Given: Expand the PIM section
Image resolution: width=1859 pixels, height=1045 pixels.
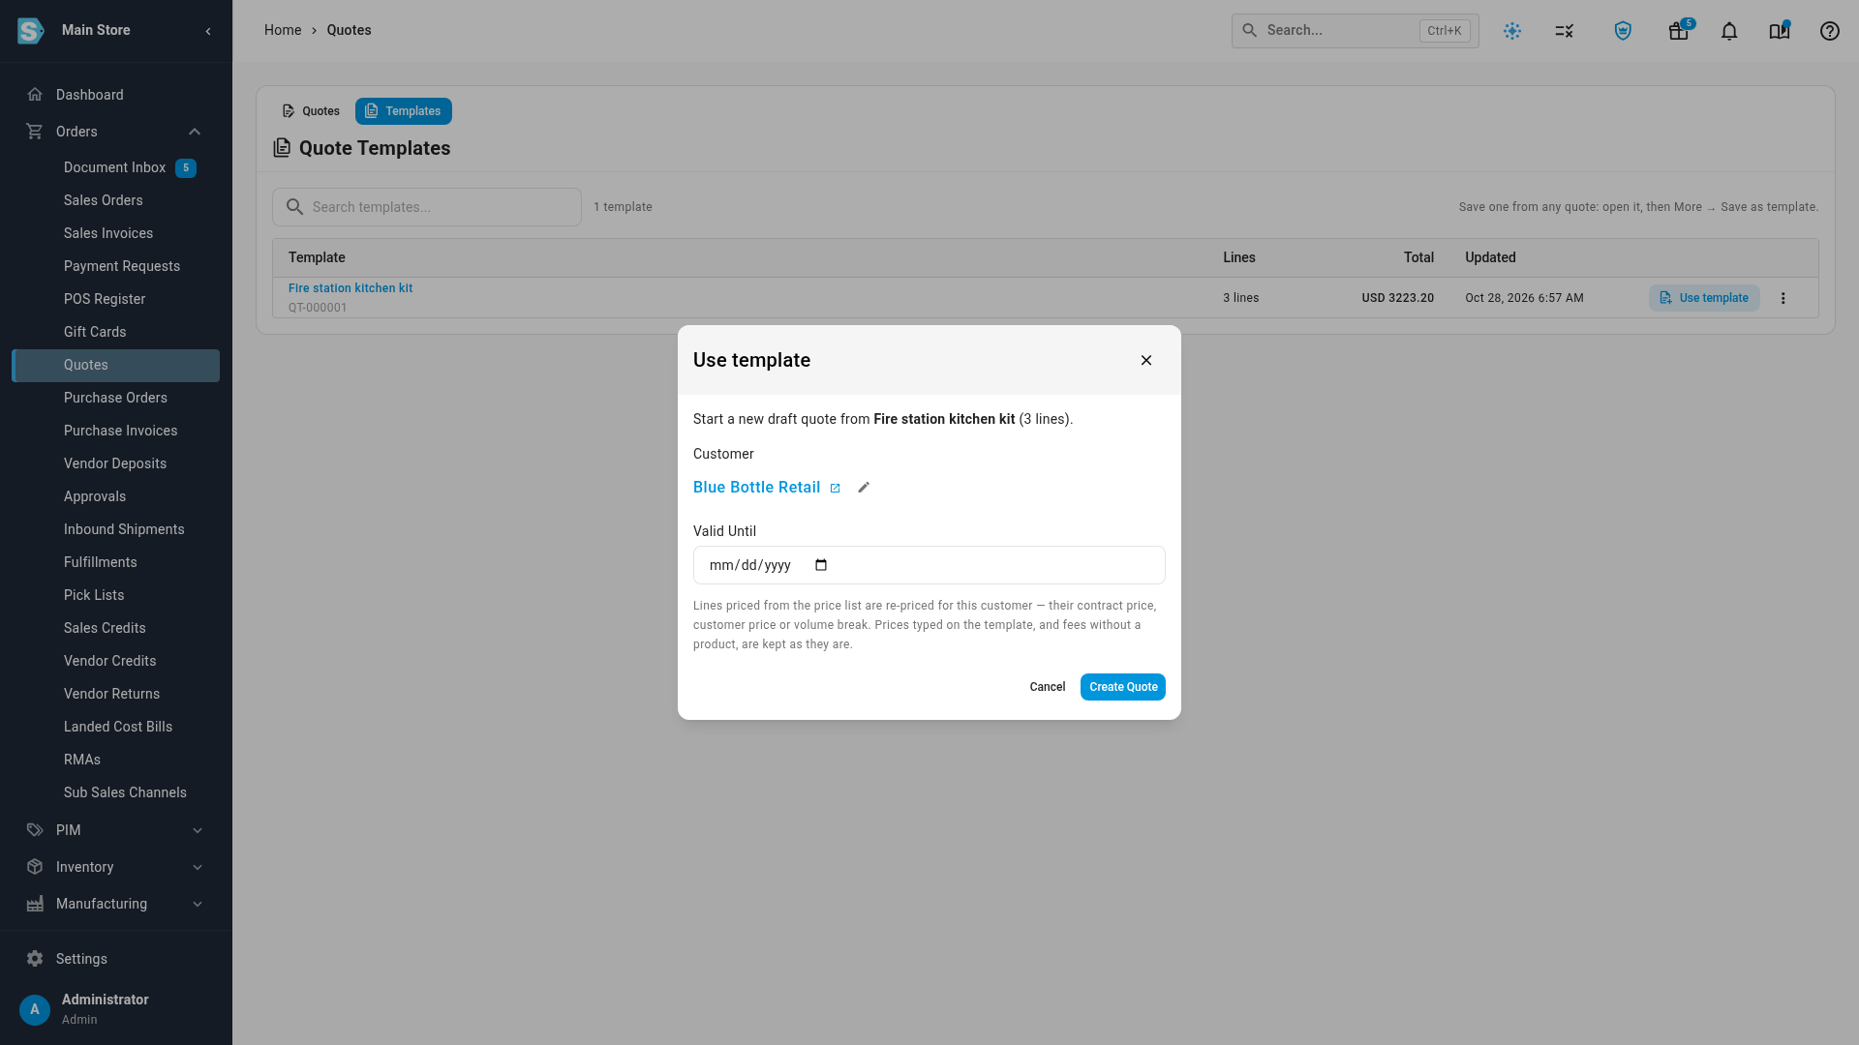Looking at the screenshot, I should 116,830.
